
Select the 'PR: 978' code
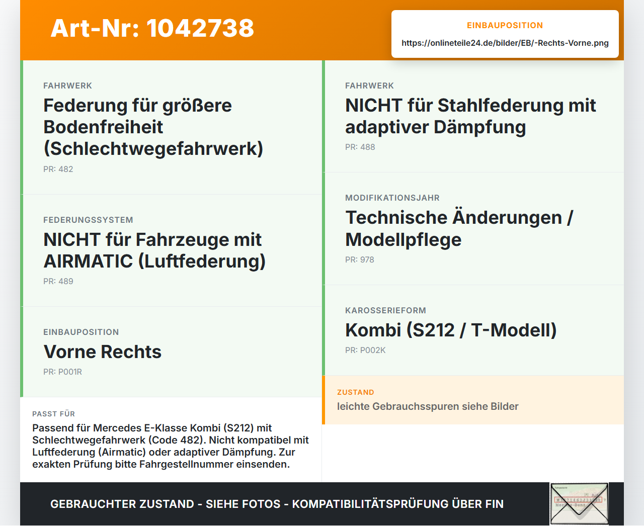360,259
